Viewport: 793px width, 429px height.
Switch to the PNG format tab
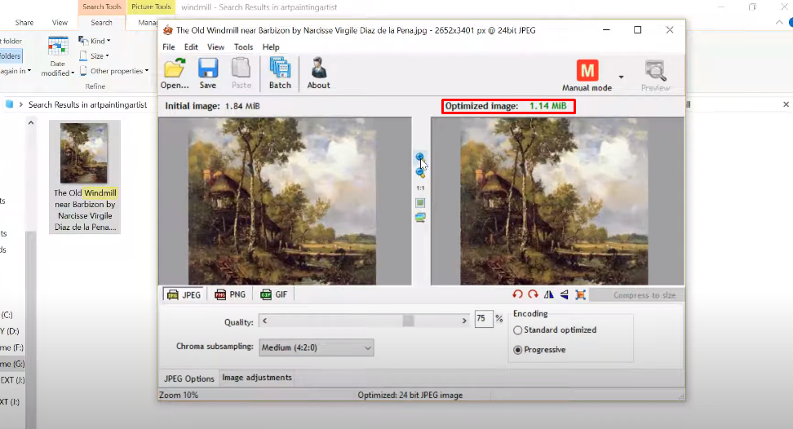pos(230,294)
